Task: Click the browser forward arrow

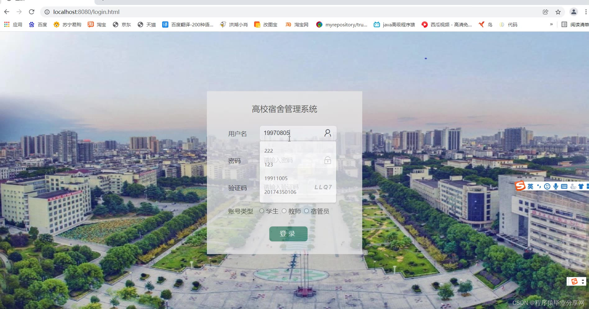Action: 19,12
